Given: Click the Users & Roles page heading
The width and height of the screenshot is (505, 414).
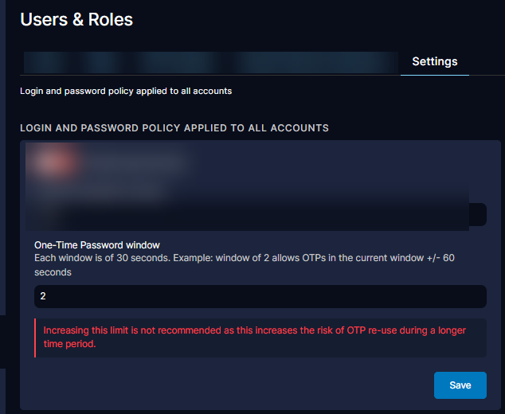Looking at the screenshot, I should [76, 20].
